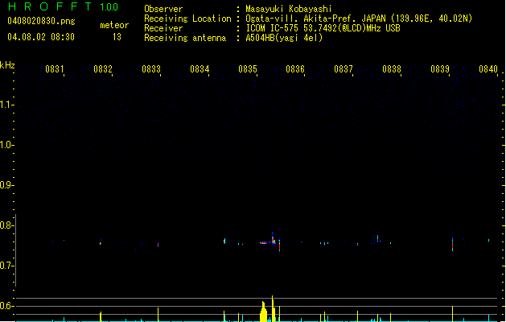
Task: Click the 0.8 kHz axis label
Action: (6, 225)
